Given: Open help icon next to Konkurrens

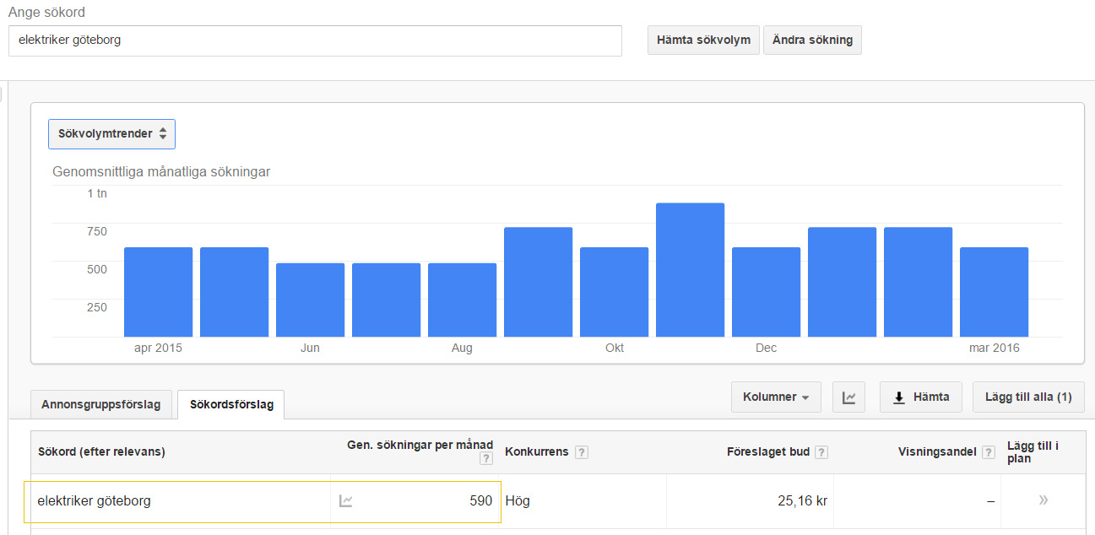Looking at the screenshot, I should (582, 452).
